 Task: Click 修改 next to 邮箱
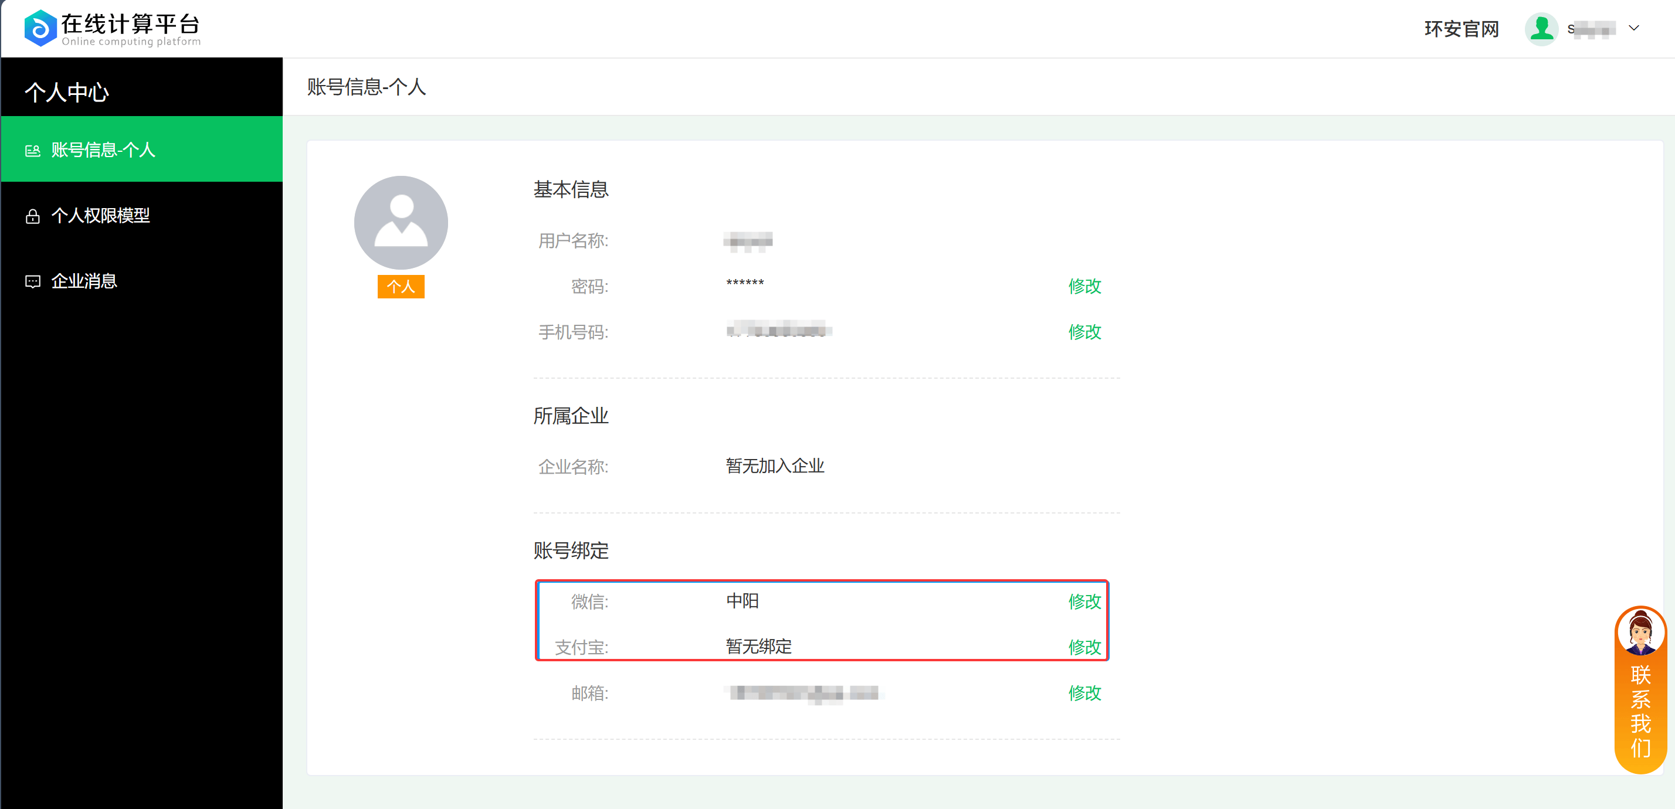[1083, 694]
